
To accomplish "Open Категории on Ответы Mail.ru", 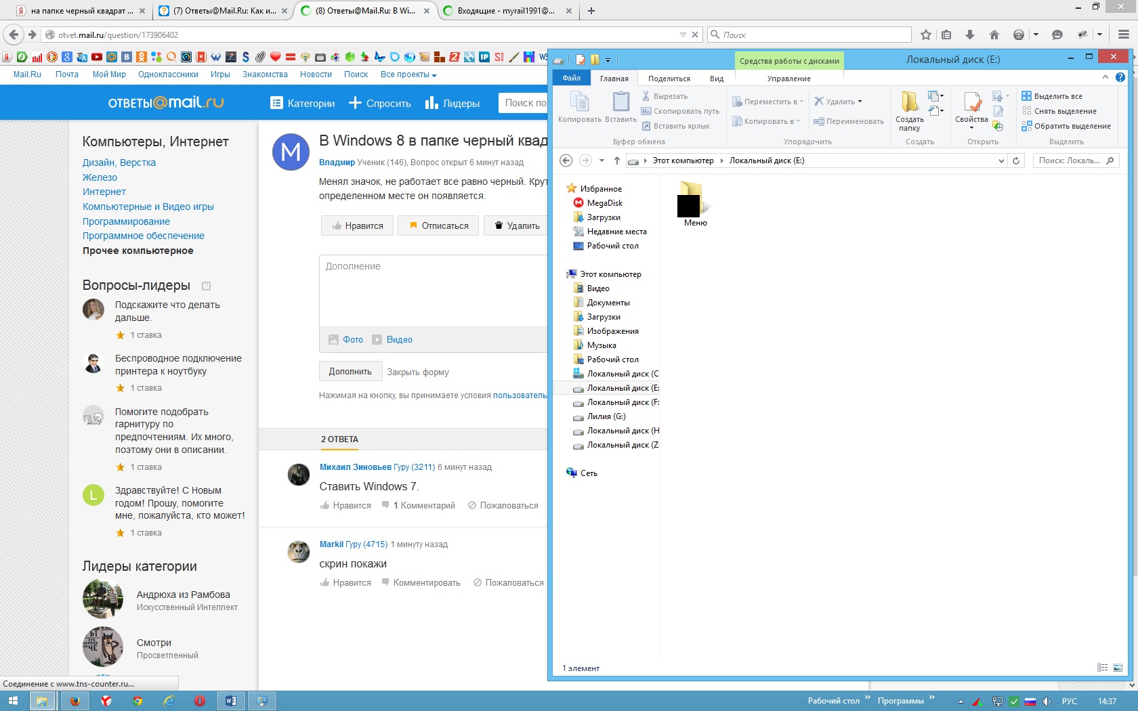I will pyautogui.click(x=302, y=103).
